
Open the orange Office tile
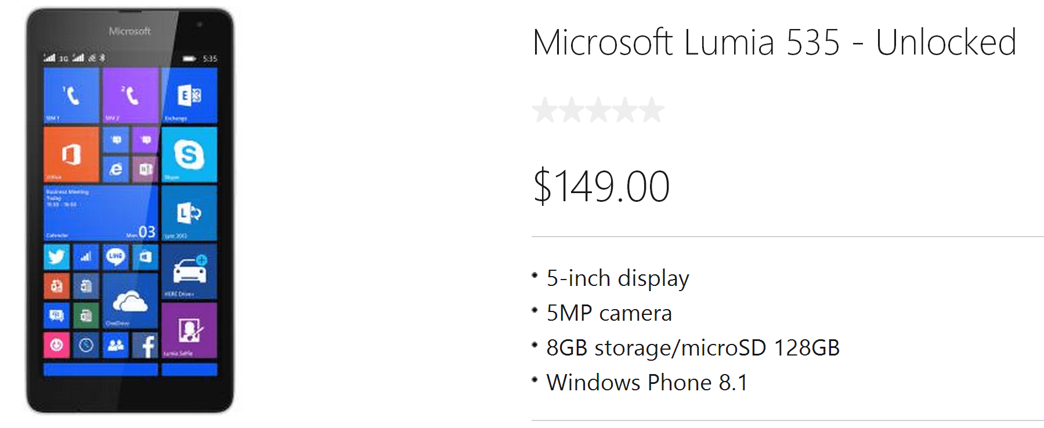click(71, 155)
